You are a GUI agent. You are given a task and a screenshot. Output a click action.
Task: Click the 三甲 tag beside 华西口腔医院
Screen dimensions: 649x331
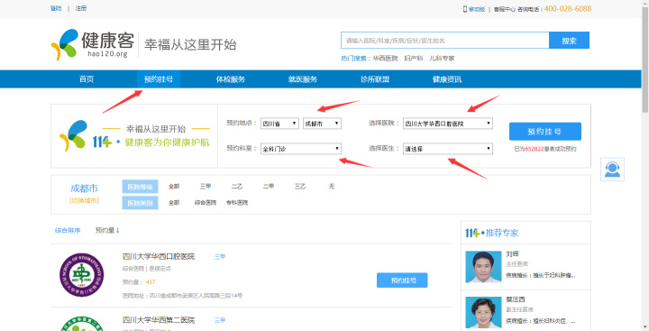[x=220, y=257]
